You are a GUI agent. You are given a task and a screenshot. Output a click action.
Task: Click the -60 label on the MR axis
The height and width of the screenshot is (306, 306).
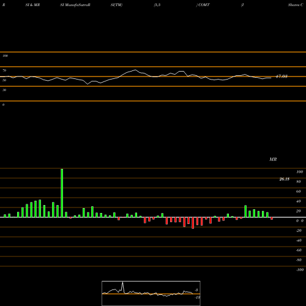point(299,250)
